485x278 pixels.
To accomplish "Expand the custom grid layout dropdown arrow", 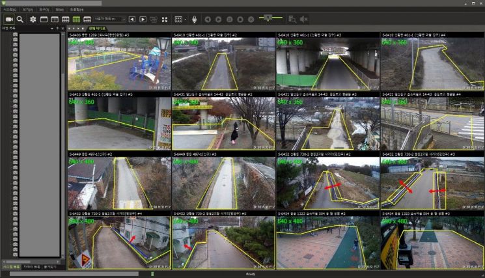I will (185, 20).
